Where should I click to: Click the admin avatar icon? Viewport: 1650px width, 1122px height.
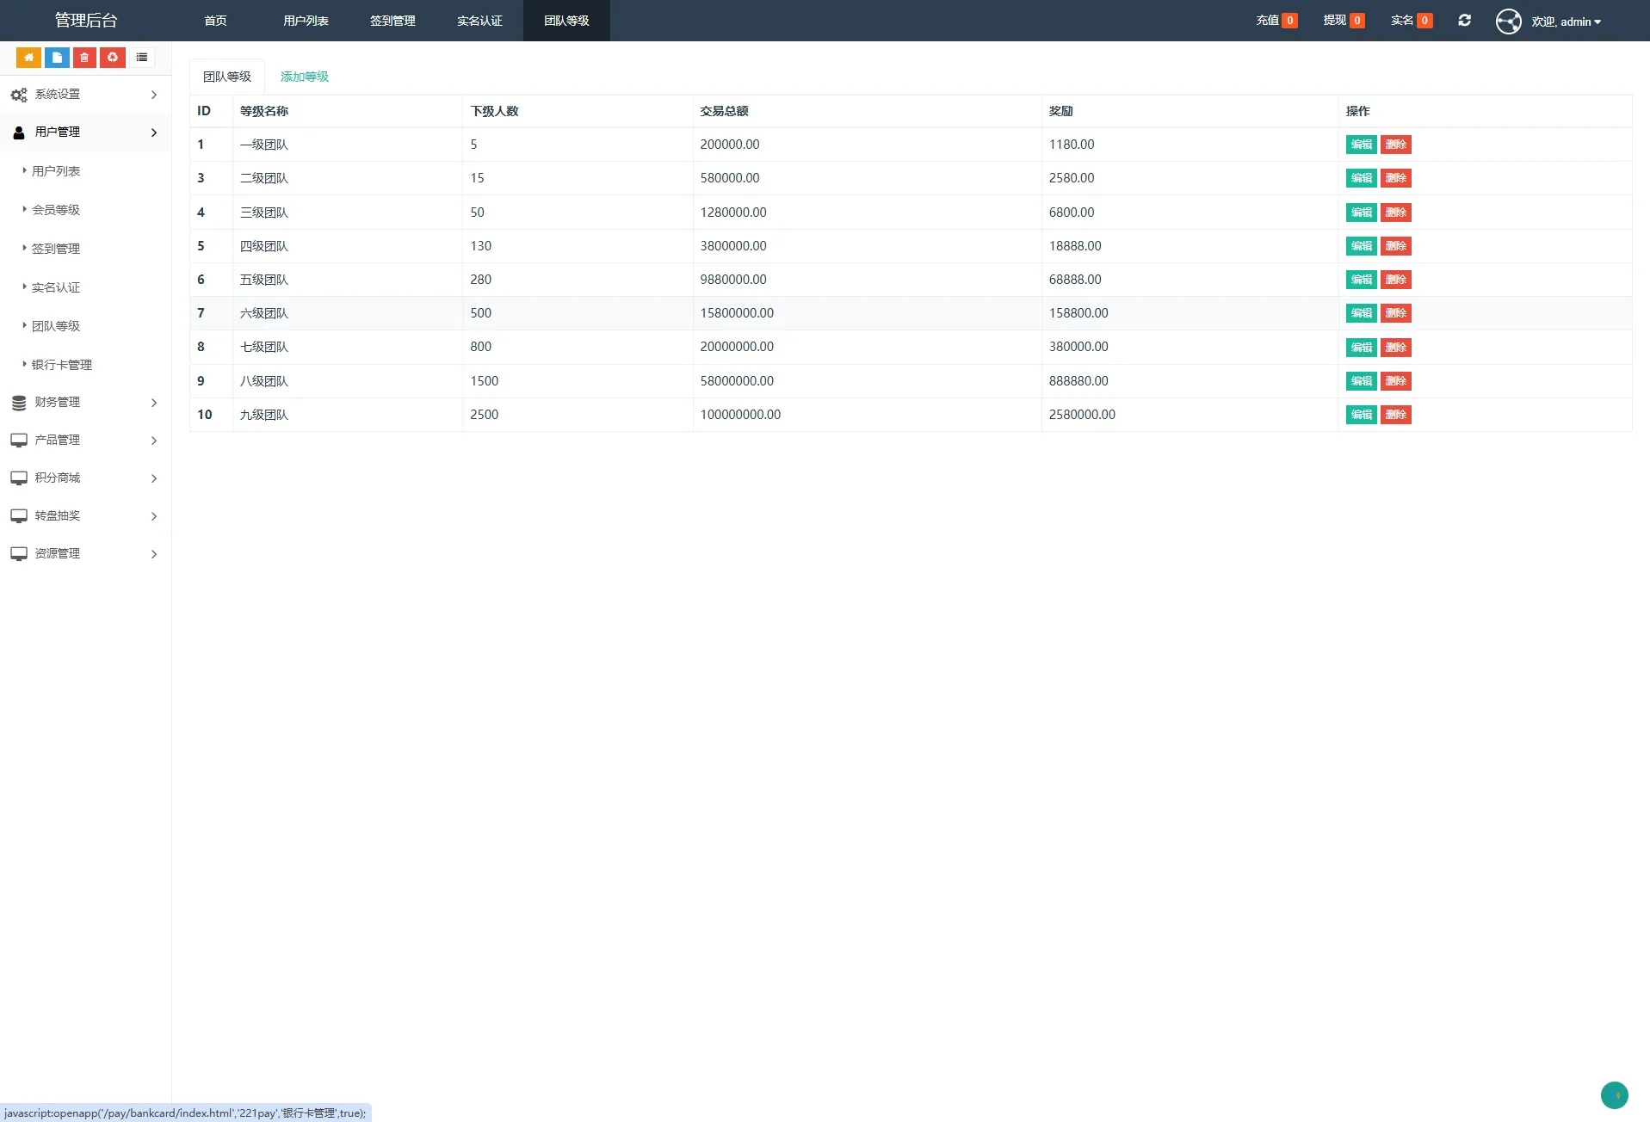pos(1508,22)
